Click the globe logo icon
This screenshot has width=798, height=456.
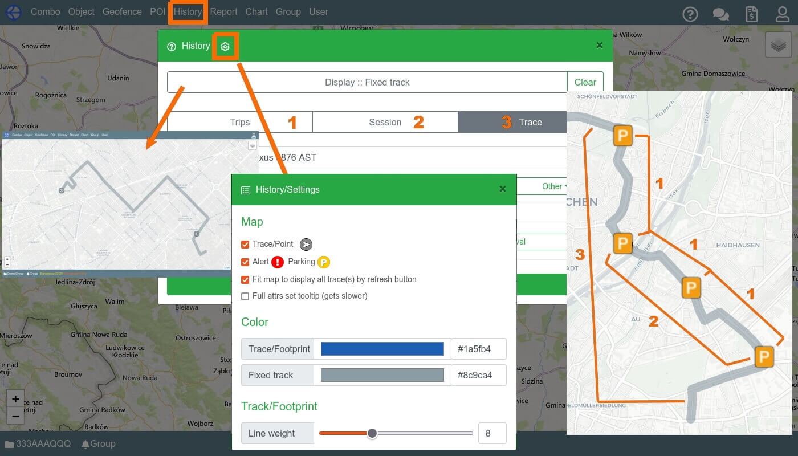[x=13, y=12]
